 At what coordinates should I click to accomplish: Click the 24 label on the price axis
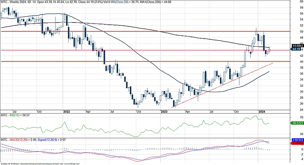(301, 110)
